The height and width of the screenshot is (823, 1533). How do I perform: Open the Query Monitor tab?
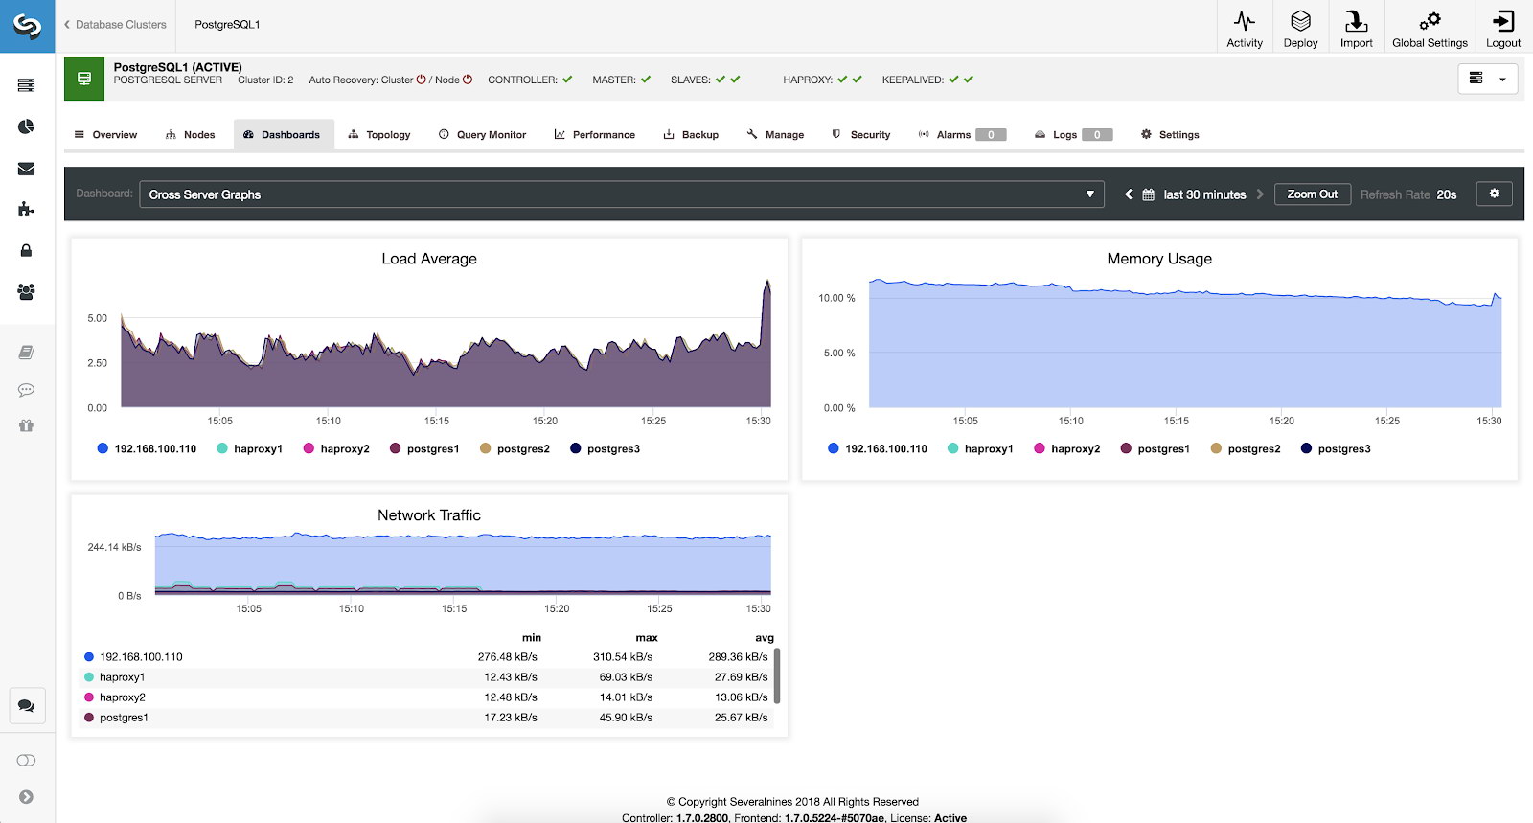pos(482,135)
